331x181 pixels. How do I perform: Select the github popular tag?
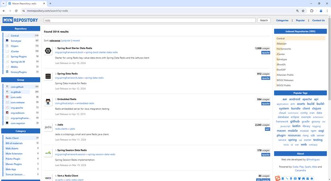click(295, 121)
